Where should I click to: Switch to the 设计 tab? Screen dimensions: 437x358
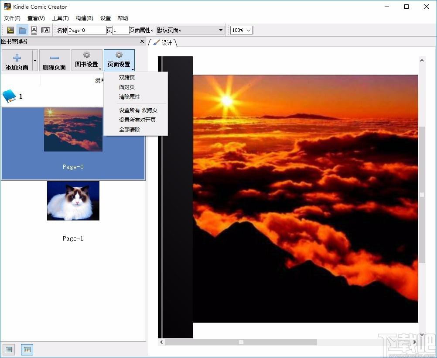pos(163,43)
